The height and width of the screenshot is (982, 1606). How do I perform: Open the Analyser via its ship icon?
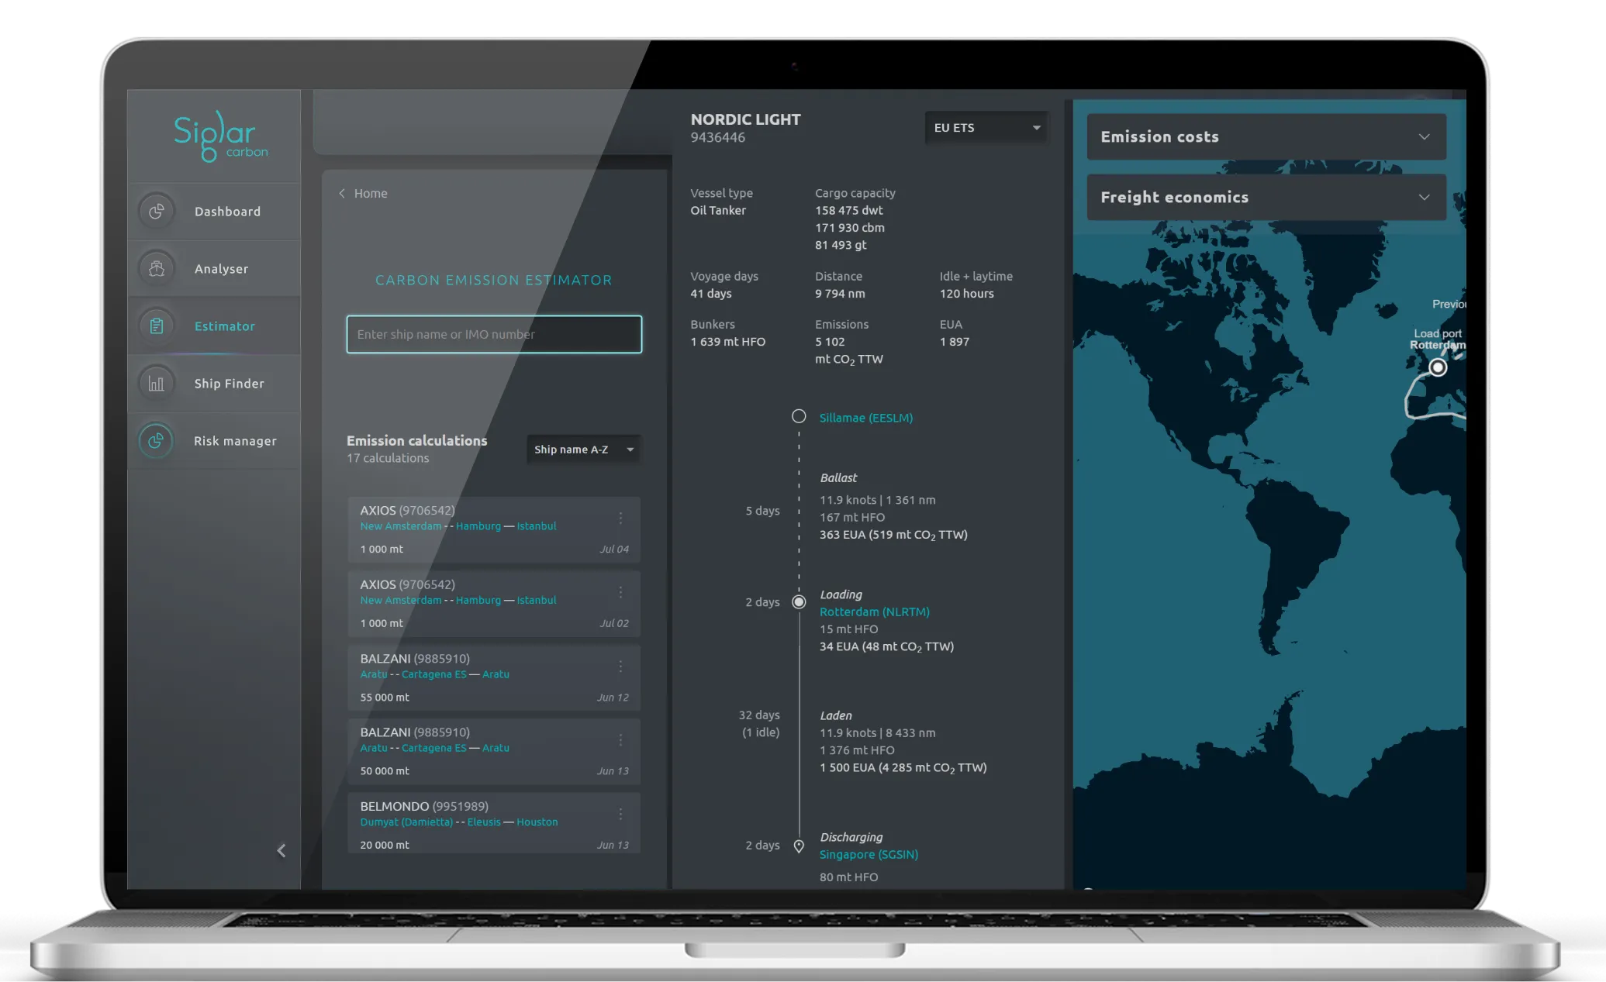156,268
